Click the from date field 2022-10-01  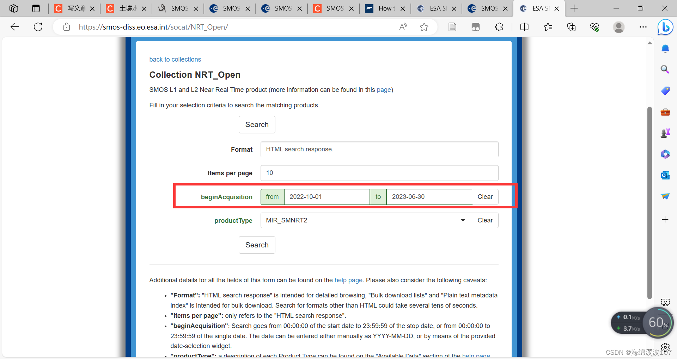tap(327, 197)
